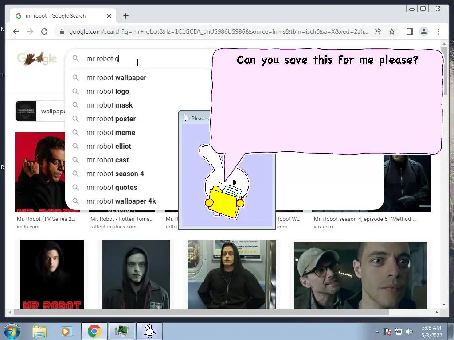Open the vox.com Method episode link
Screen dimensions: 454x340
(x=365, y=219)
